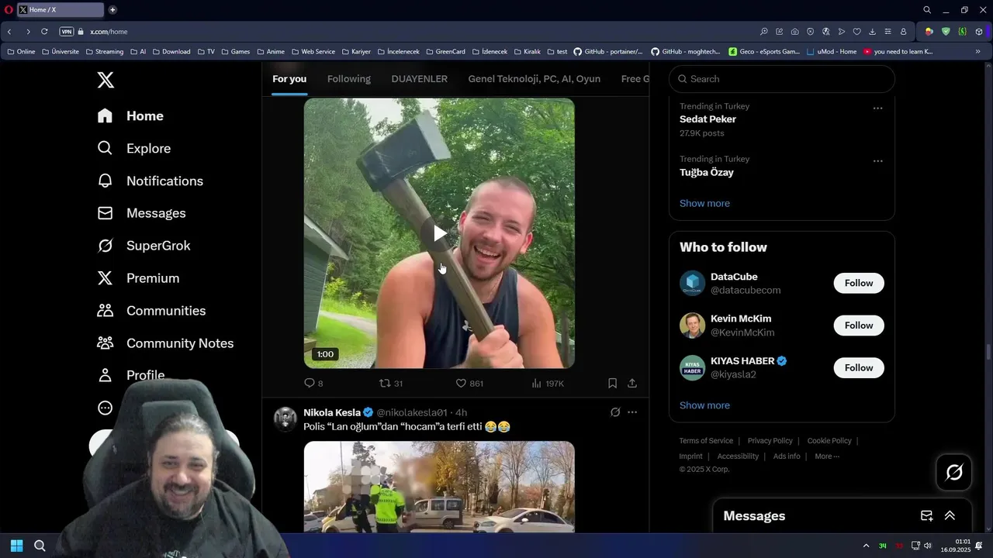Screen dimensions: 993x558
Task: Open the Streaming bookmarks folder
Action: point(104,52)
